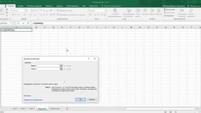Click collapse-dialog icon for Текст2 field

coord(61,69)
